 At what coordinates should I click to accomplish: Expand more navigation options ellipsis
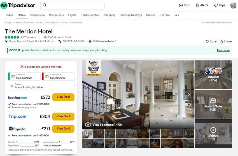[176, 15]
